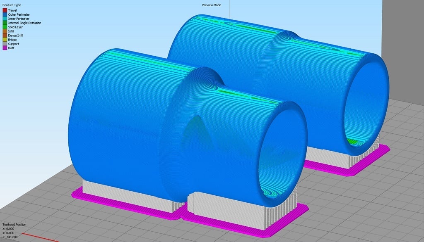Click the Y: 0.000 coordinate readout
This screenshot has height=242, width=424.
pyautogui.click(x=8, y=233)
